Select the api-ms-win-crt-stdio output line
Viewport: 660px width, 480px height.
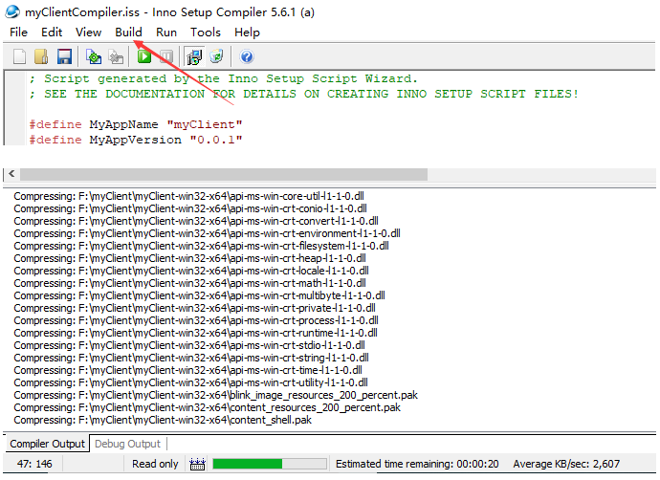coord(189,345)
